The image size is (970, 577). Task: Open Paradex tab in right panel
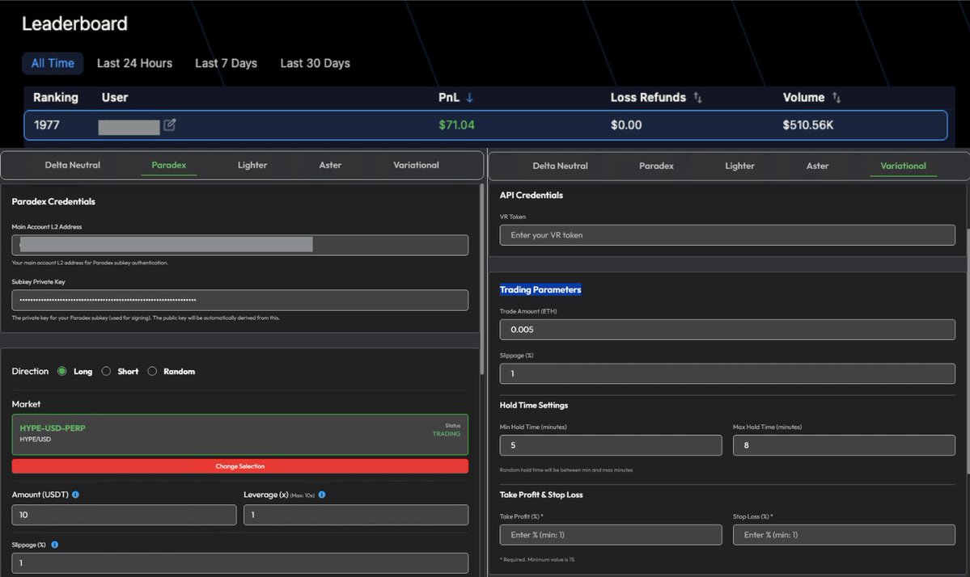pyautogui.click(x=656, y=166)
